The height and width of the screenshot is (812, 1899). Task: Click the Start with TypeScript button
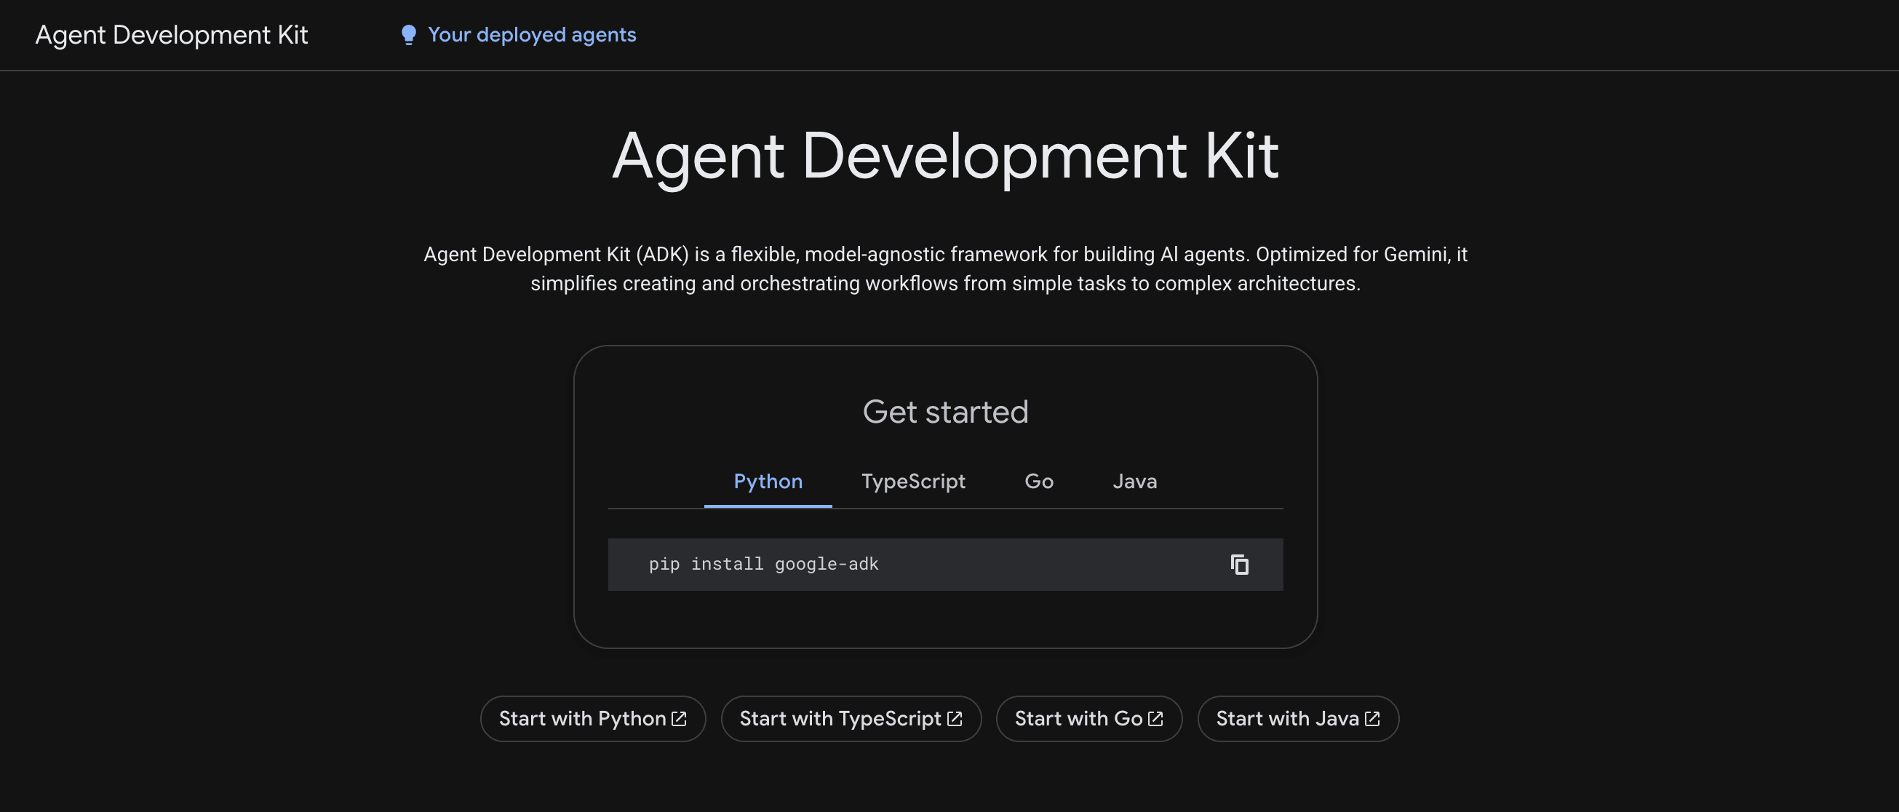coord(851,718)
